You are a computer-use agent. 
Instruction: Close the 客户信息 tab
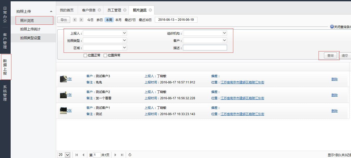click(x=99, y=10)
